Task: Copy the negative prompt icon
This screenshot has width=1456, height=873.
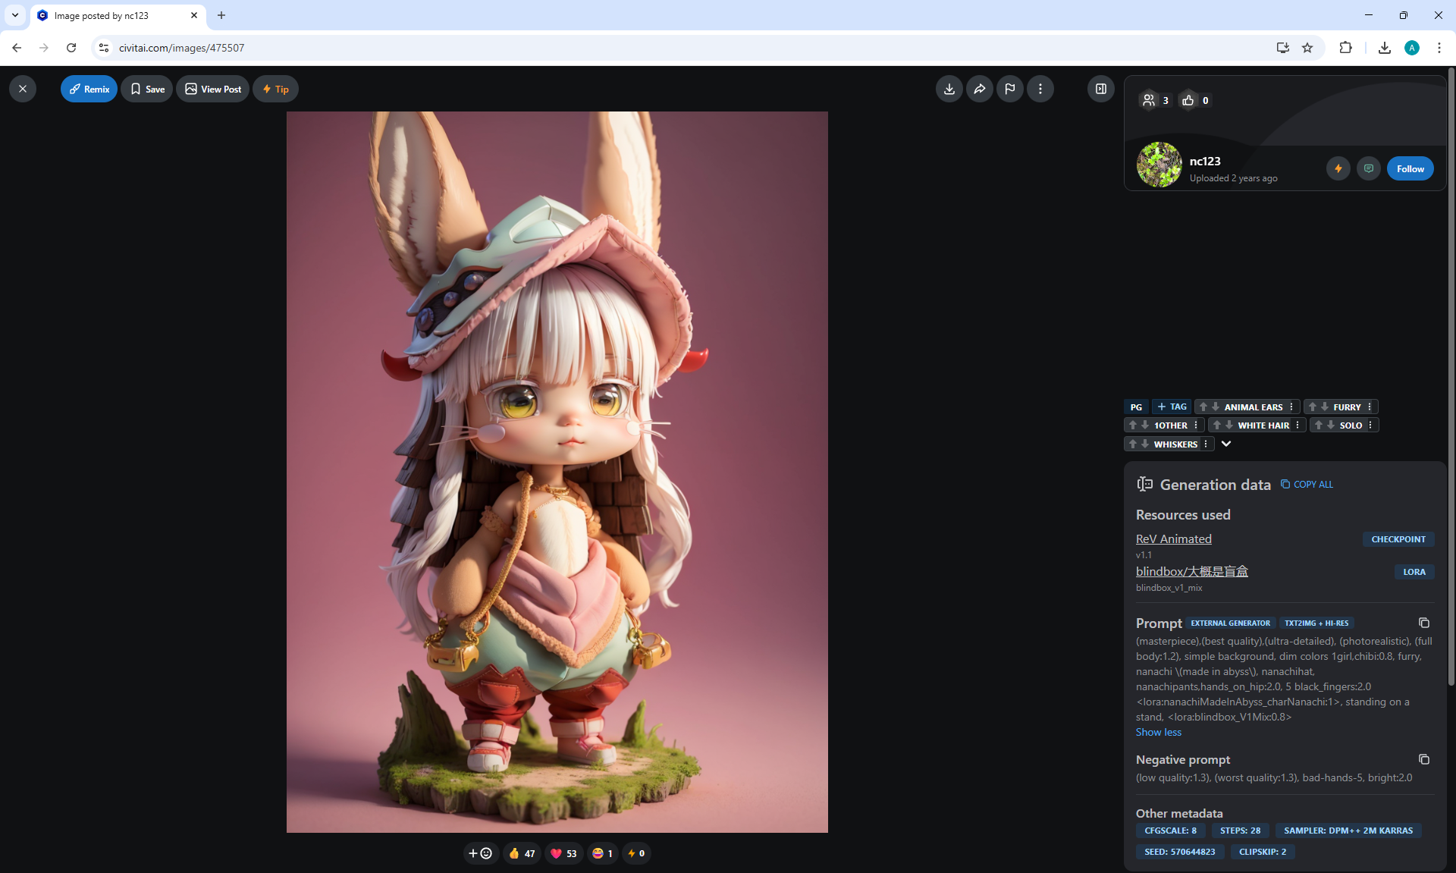Action: pyautogui.click(x=1423, y=759)
